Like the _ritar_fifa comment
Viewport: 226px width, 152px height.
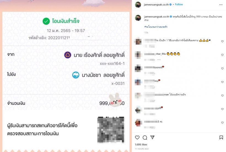(x=222, y=55)
